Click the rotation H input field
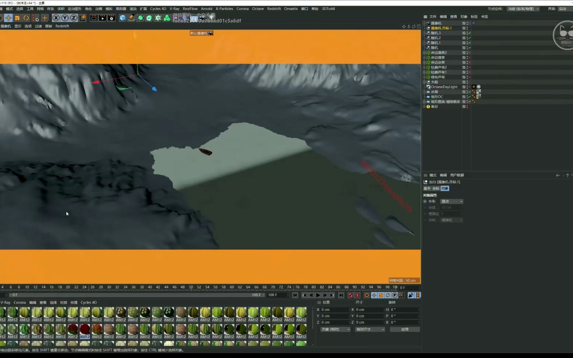The width and height of the screenshot is (573, 358). point(405,310)
